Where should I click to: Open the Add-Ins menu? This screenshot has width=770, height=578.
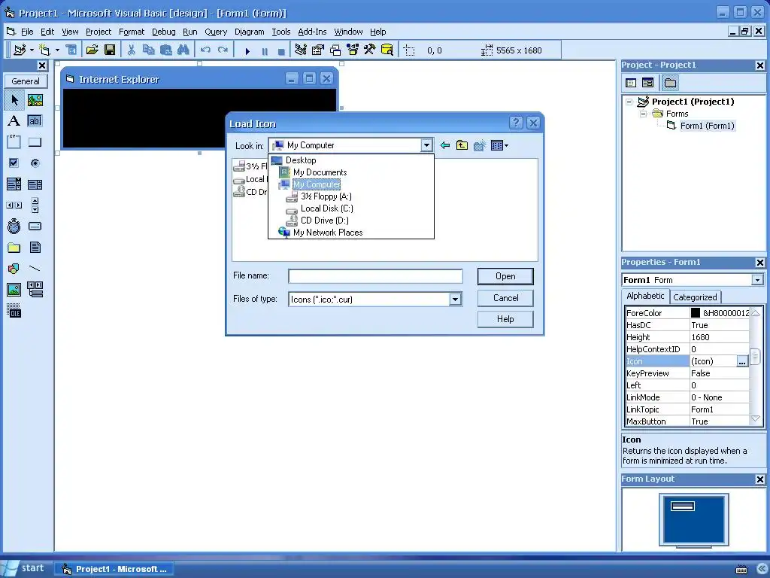tap(312, 32)
